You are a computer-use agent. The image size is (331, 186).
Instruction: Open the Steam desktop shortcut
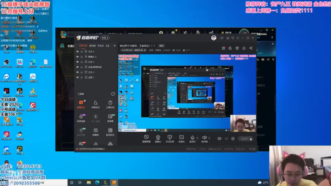click(x=7, y=49)
